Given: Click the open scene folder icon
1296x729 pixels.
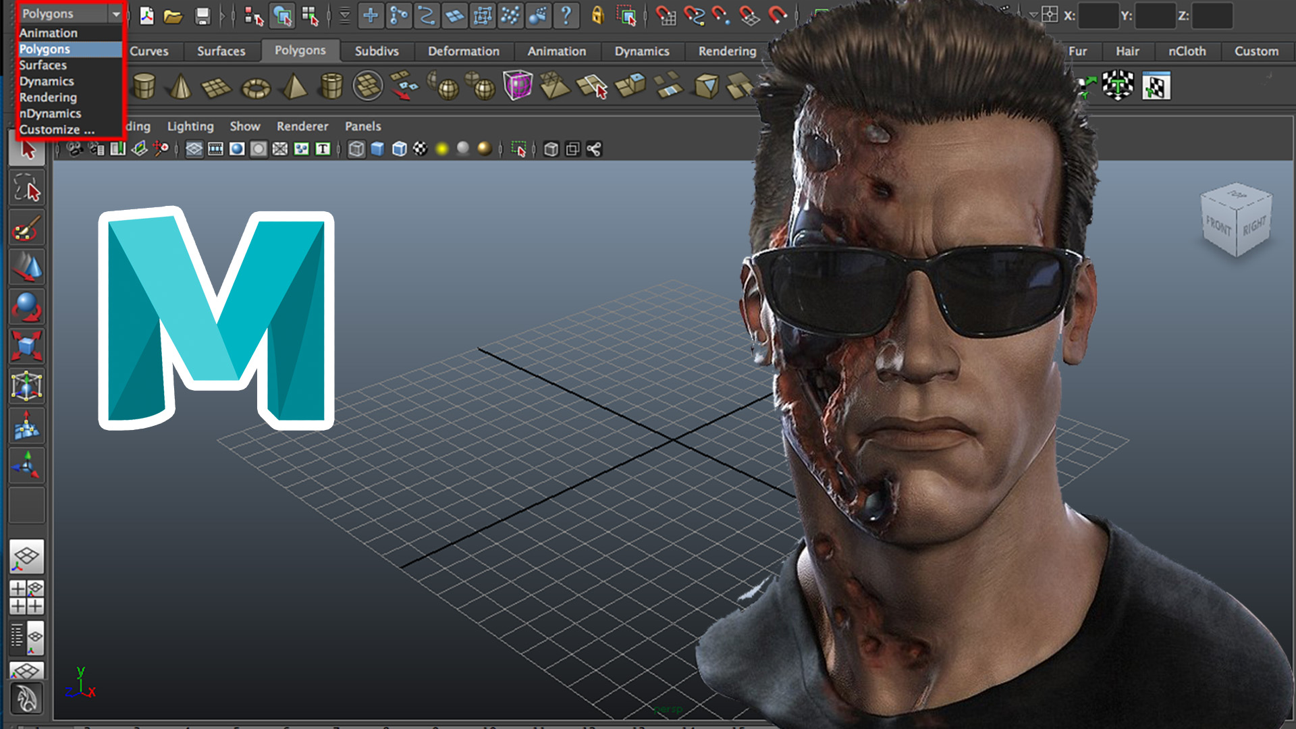Looking at the screenshot, I should tap(173, 16).
